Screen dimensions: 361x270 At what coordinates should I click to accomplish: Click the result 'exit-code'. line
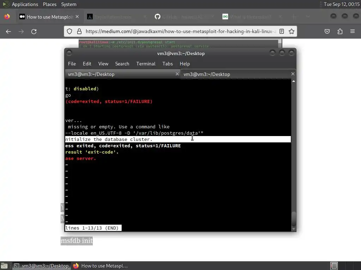coord(92,152)
